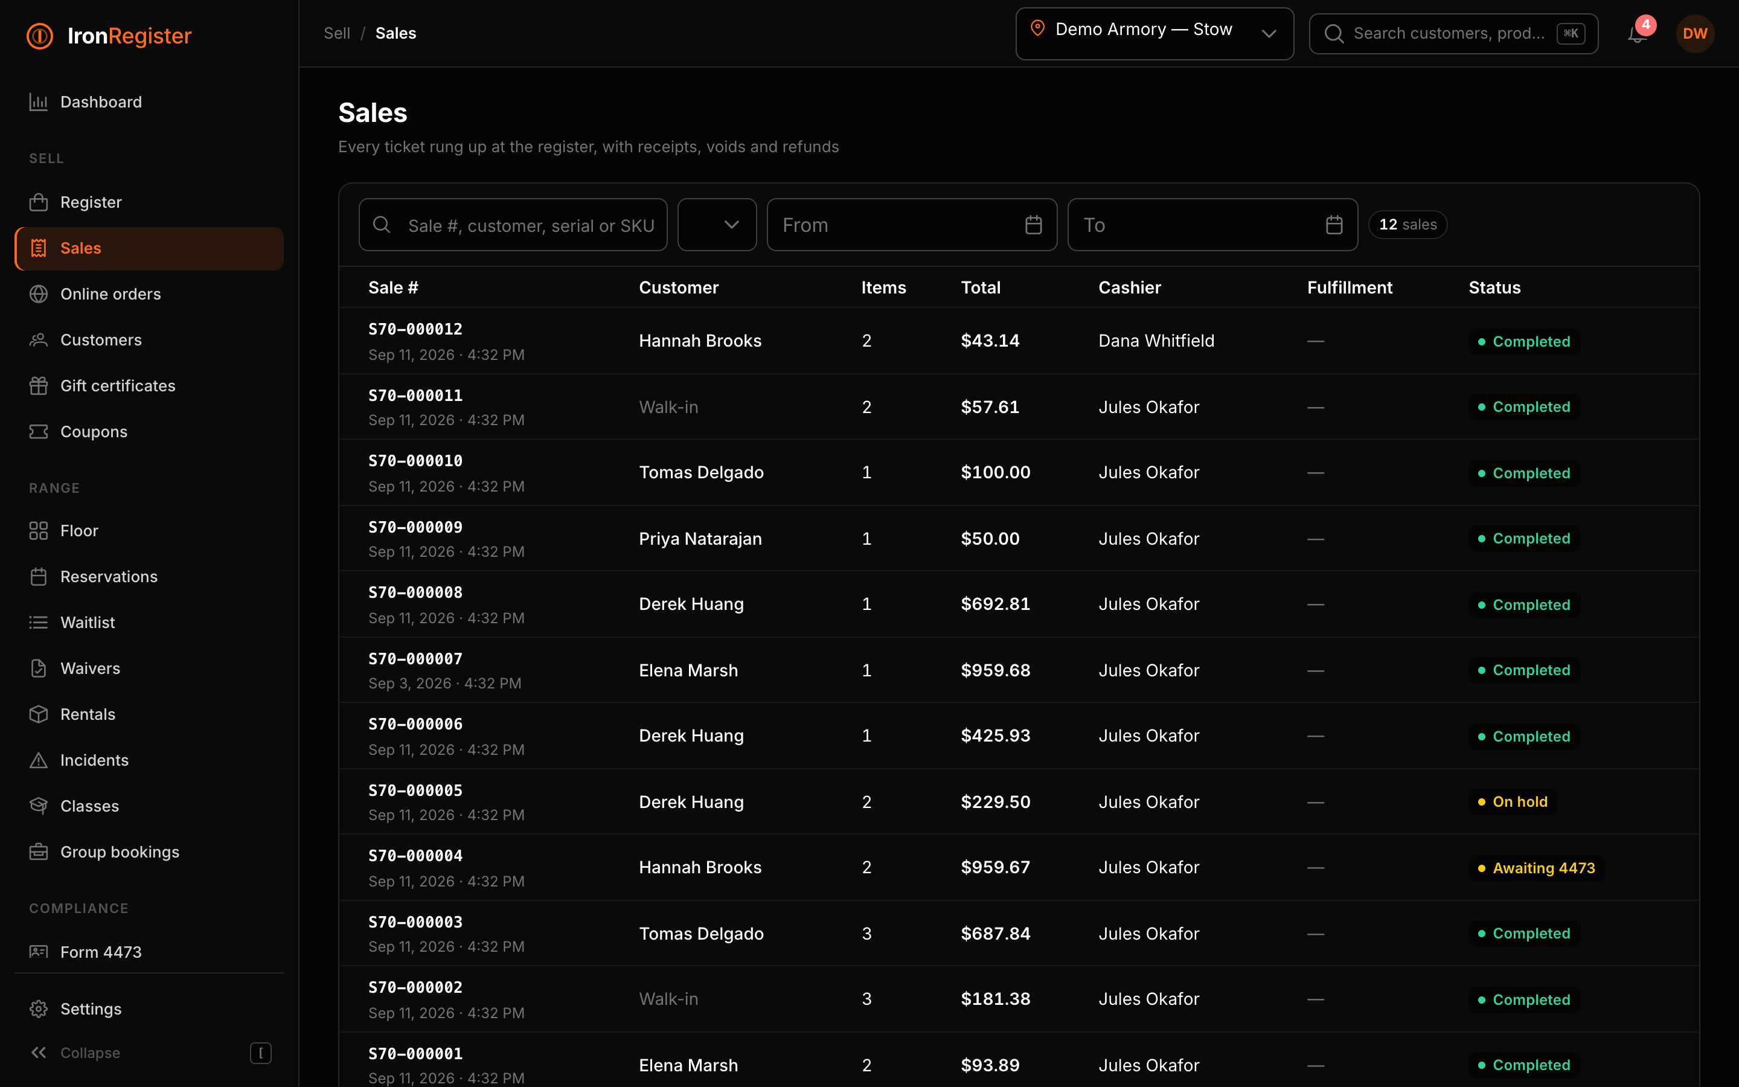This screenshot has height=1087, width=1739.
Task: Open sale S70-000007 row
Action: [1018, 670]
